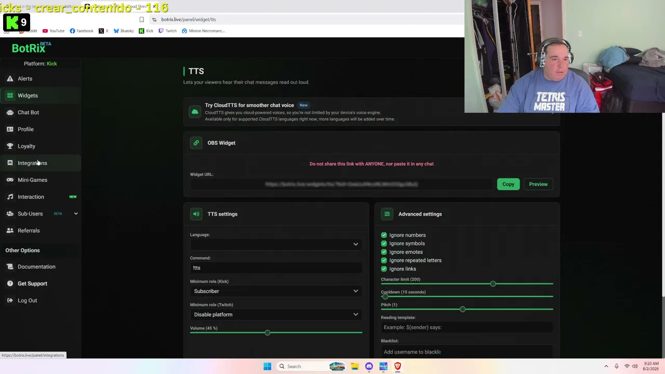
Task: Open File Explorer from the taskbar
Action: [x=354, y=366]
